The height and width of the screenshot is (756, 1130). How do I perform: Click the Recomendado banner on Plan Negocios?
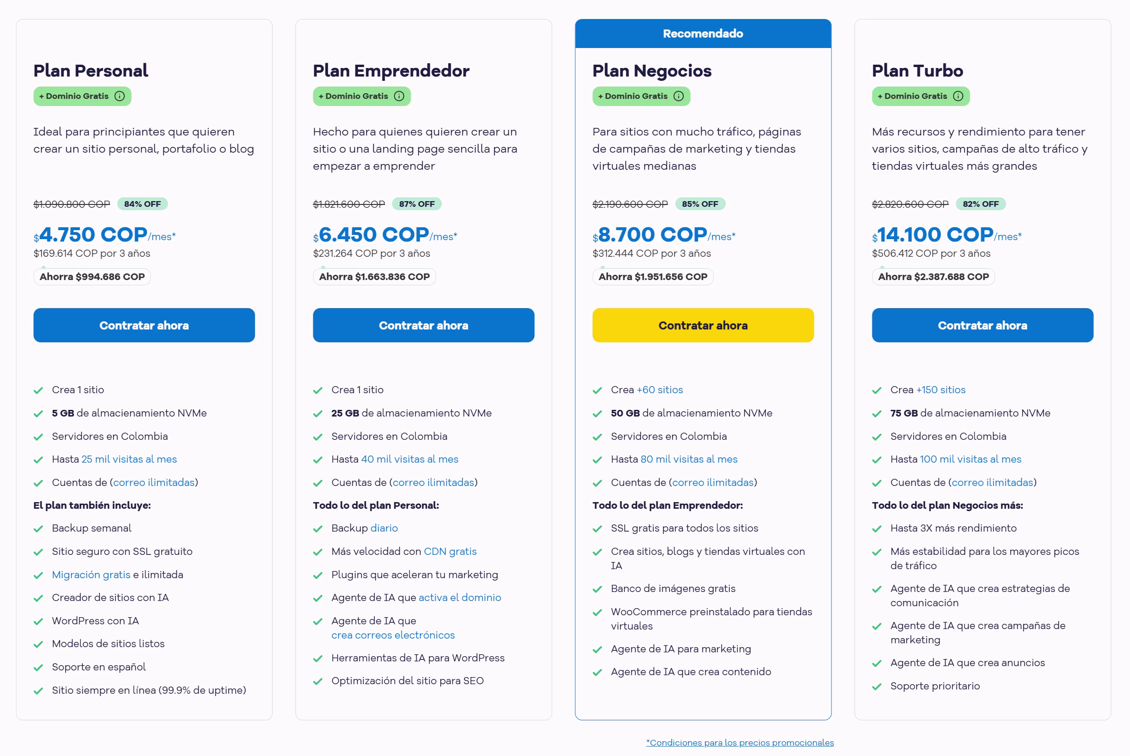tap(703, 33)
